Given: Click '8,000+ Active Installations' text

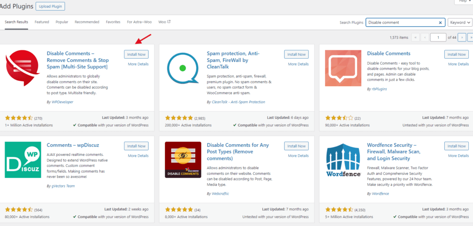Looking at the screenshot, I should coord(186,217).
